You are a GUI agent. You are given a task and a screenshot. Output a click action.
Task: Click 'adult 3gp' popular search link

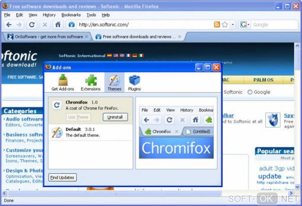272,169
